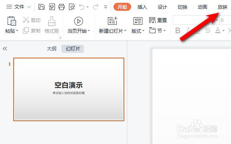Open the Print Preview icon
Image resolution: width=231 pixels, height=144 pixels.
[72, 7]
